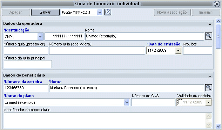Open the Data de emissão date picker
This screenshot has width=222, height=130.
coord(178,51)
